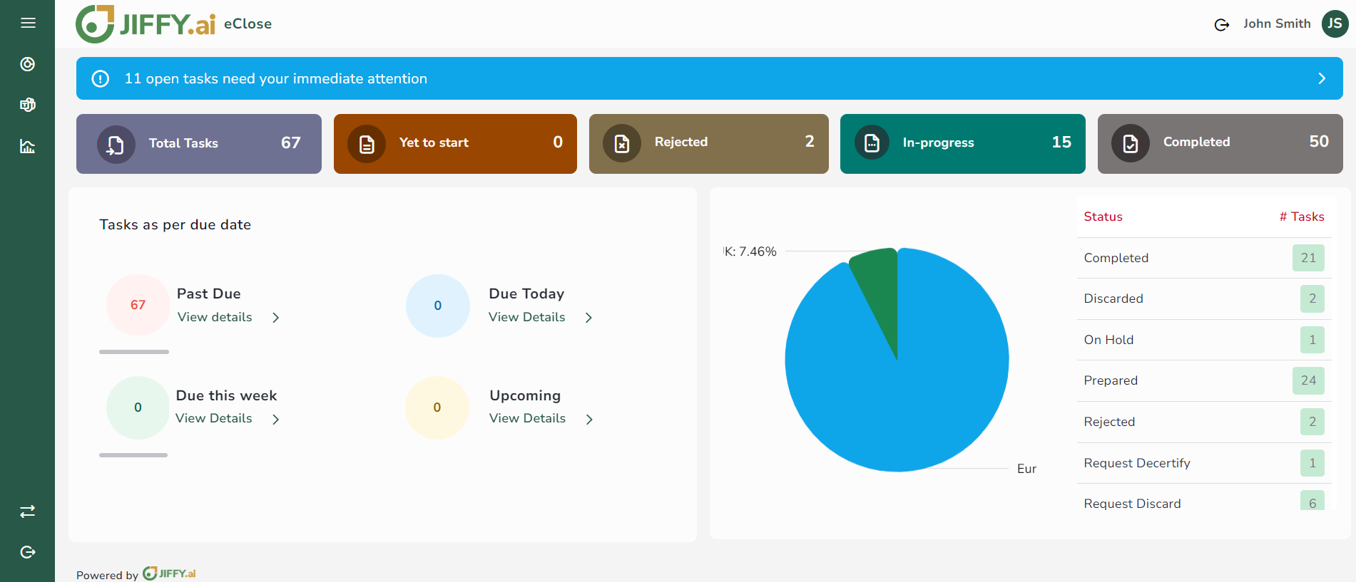The height and width of the screenshot is (582, 1356).
Task: Select the Prepared row in status table
Action: tap(1203, 380)
